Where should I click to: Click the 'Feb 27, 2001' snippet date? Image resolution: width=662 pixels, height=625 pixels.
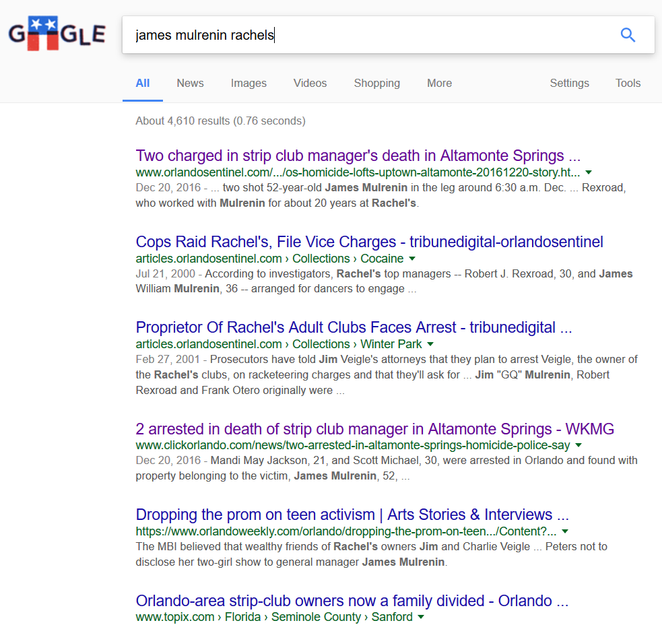tap(168, 360)
